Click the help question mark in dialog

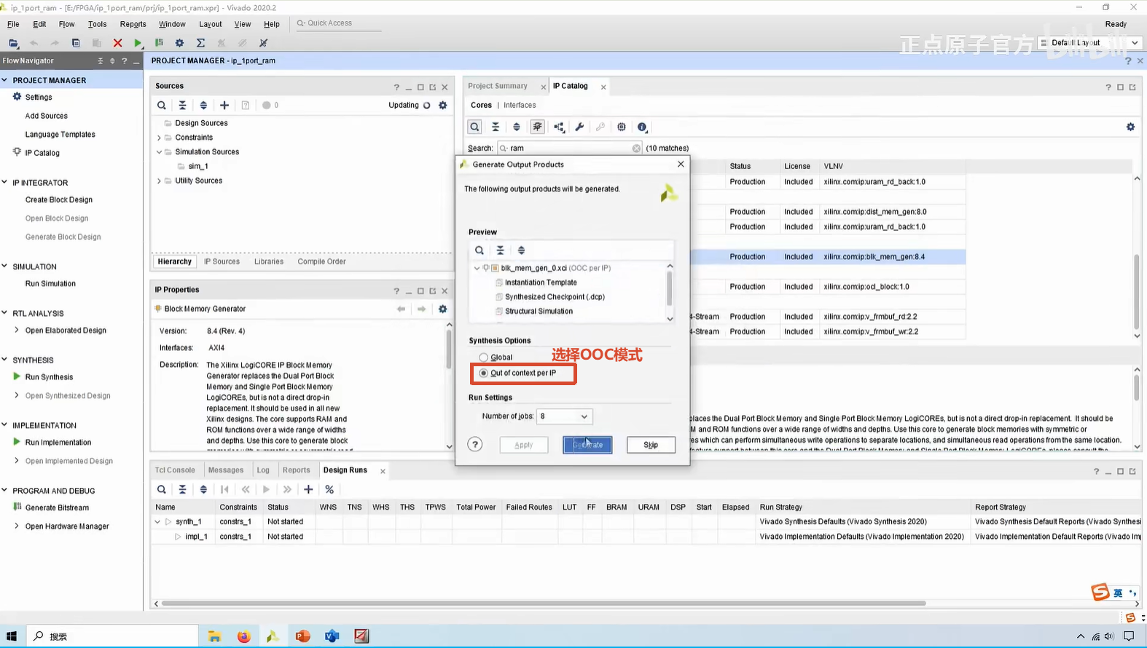click(x=475, y=444)
